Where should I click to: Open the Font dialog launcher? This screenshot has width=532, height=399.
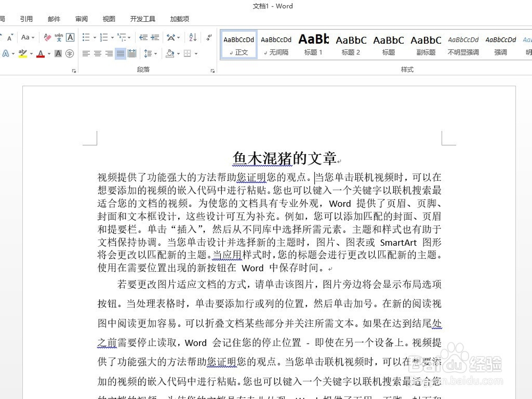pyautogui.click(x=74, y=71)
